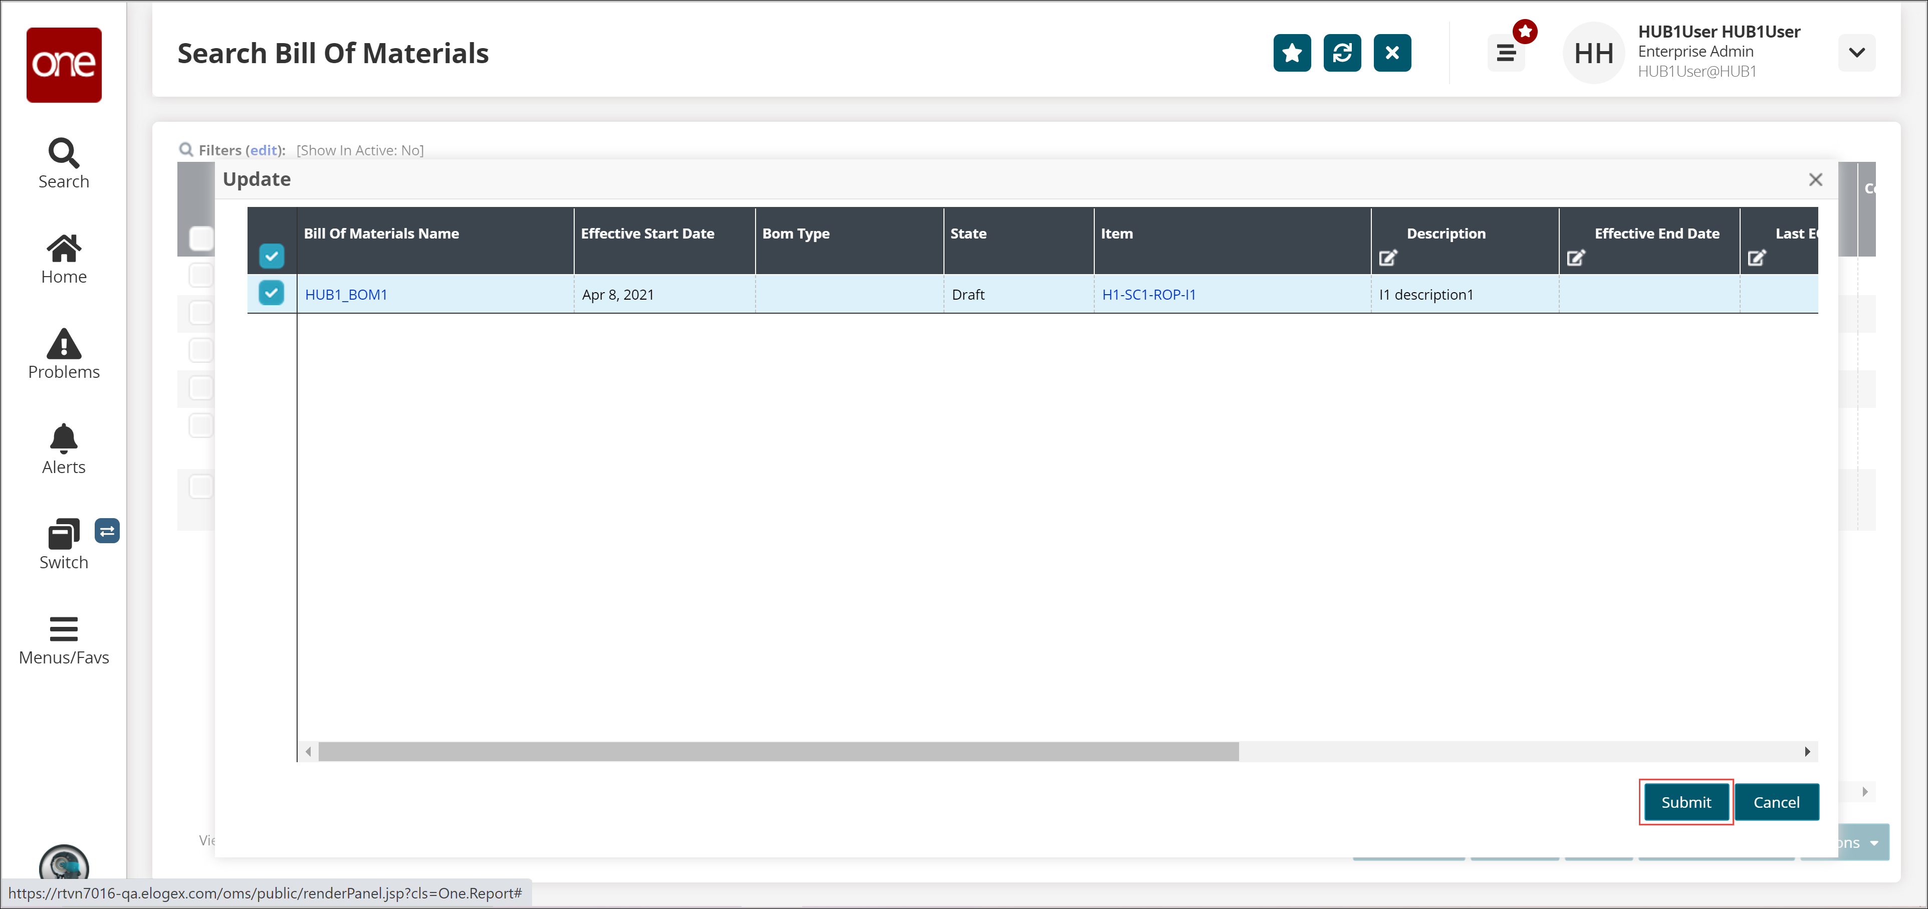Click the refresh icon button

[x=1341, y=53]
